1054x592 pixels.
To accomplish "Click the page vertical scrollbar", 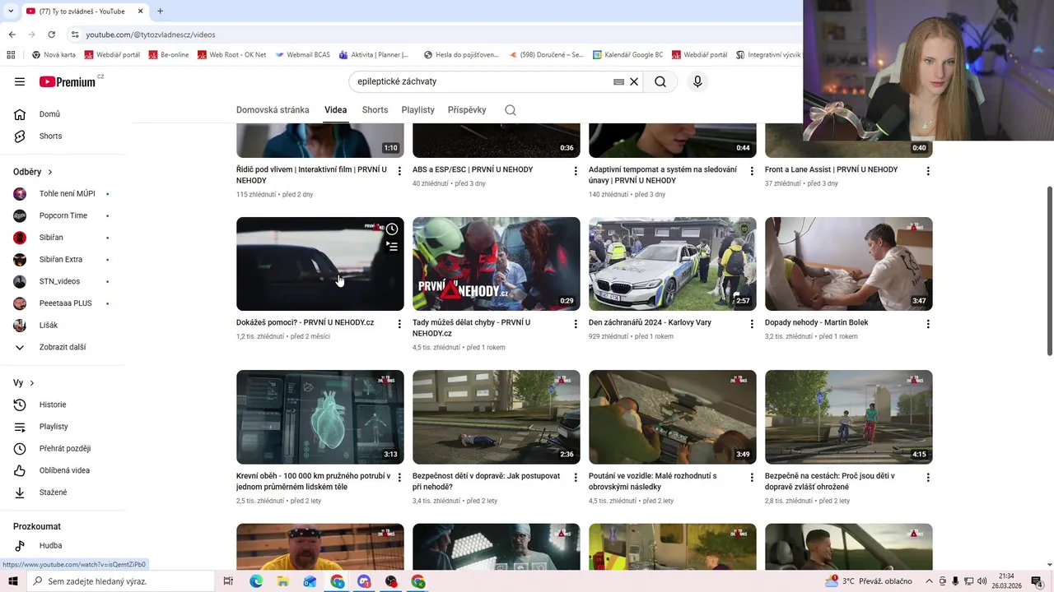I will (x=1049, y=271).
